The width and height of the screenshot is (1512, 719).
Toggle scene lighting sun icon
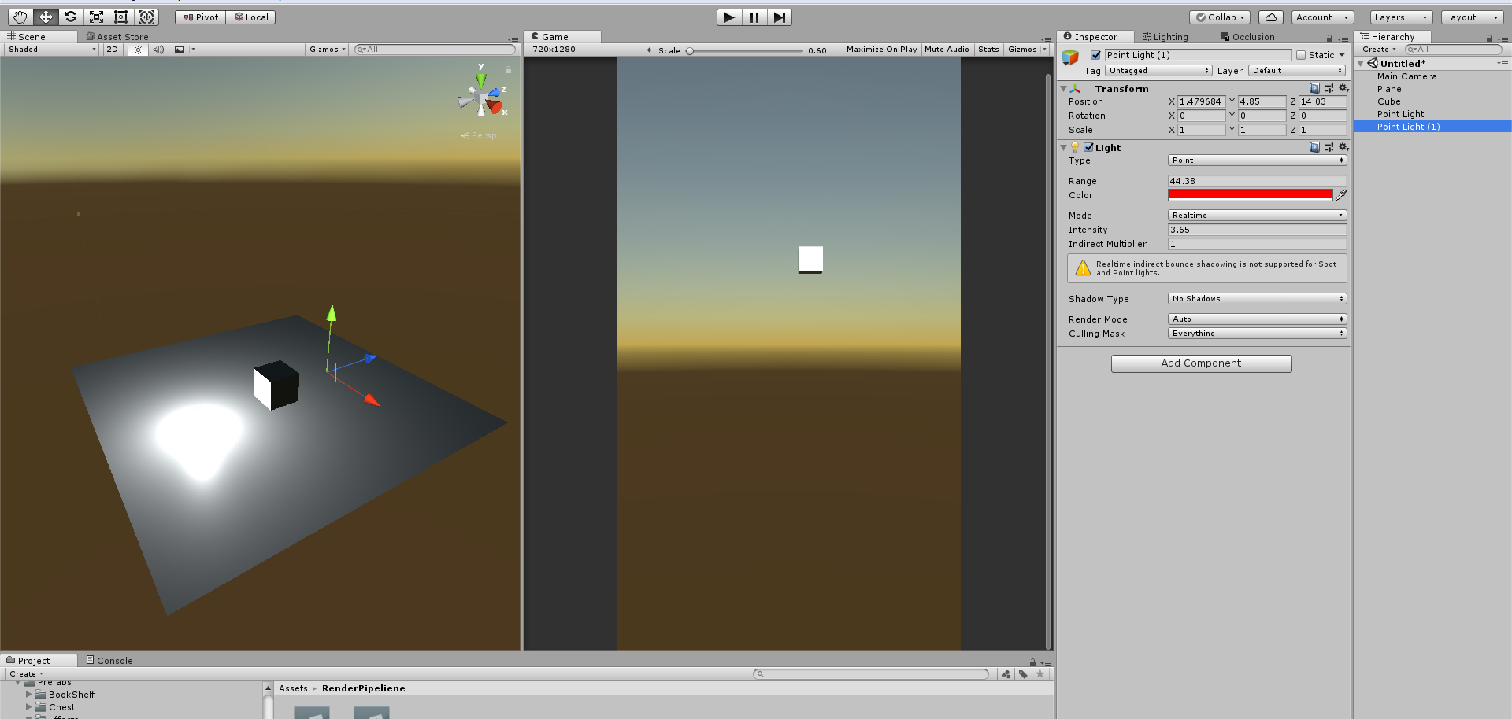tap(138, 50)
